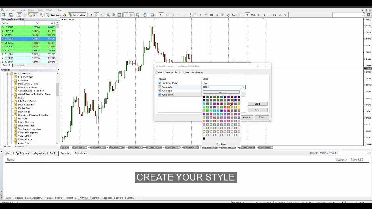
Task: Select the bar chart type icon
Action: (x=91, y=15)
